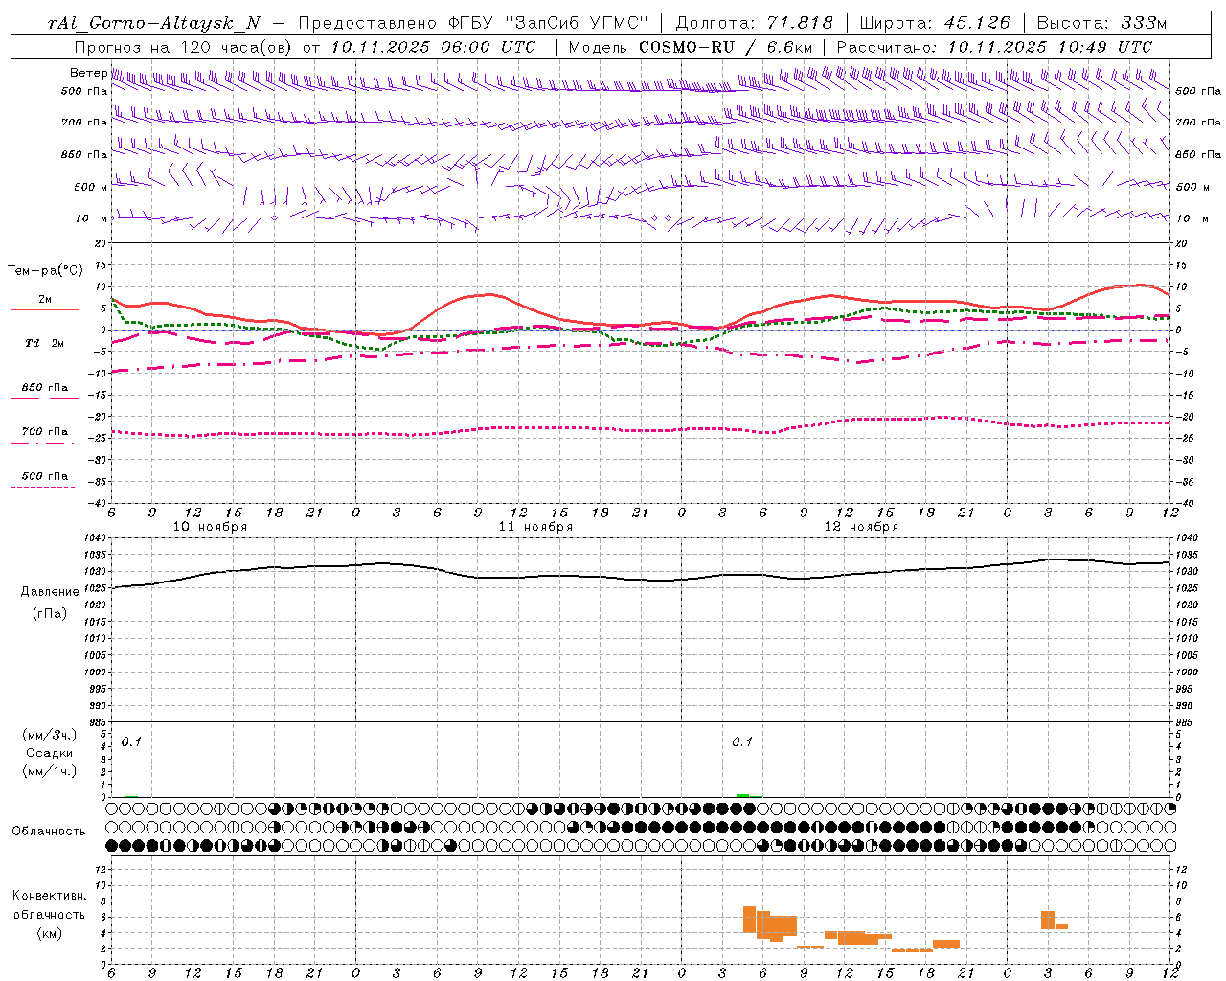Click the 850 гПа temperature legend entry
Screen dimensions: 1226x981
44,391
